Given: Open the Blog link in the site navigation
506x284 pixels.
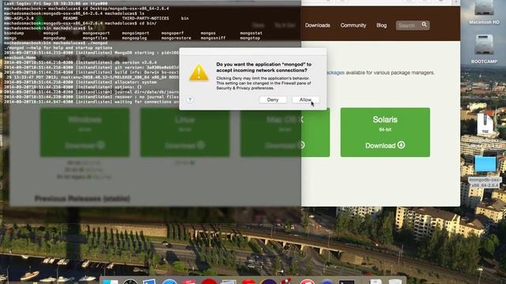Looking at the screenshot, I should pos(381,25).
